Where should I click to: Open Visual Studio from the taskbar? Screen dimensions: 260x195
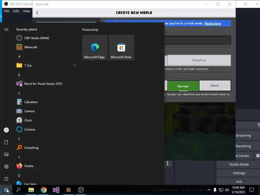(x=56, y=190)
